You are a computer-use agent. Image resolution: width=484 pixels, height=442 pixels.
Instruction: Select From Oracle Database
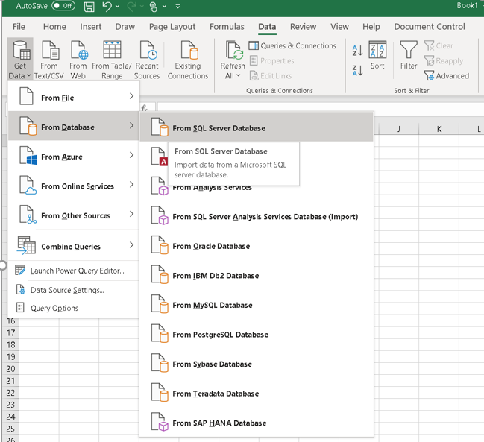tap(257, 246)
